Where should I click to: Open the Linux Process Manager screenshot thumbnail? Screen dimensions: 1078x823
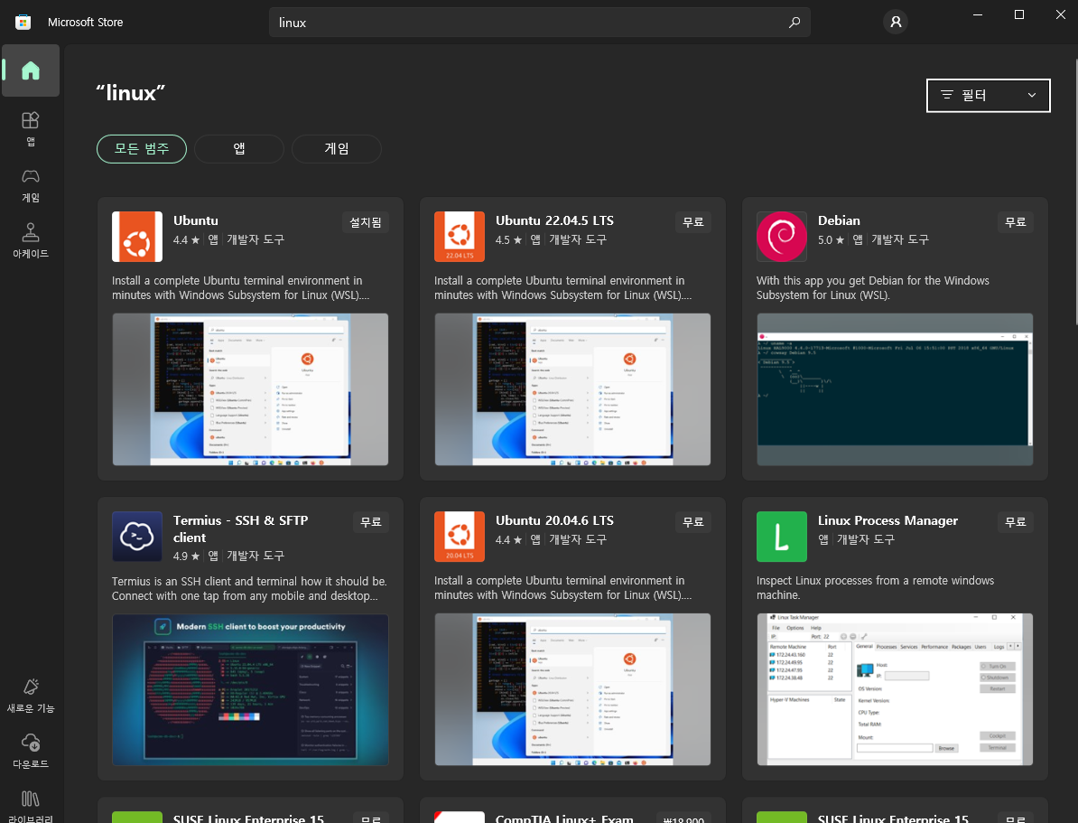point(895,689)
